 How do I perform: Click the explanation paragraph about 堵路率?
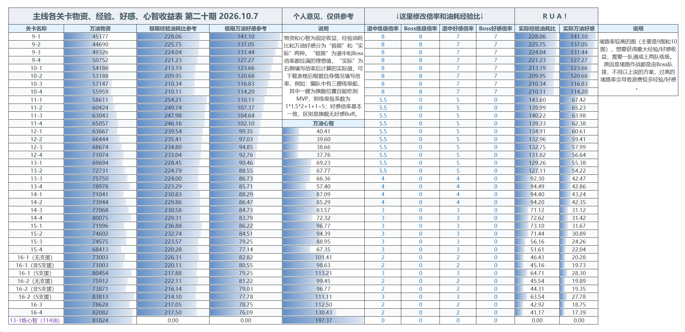[638, 64]
